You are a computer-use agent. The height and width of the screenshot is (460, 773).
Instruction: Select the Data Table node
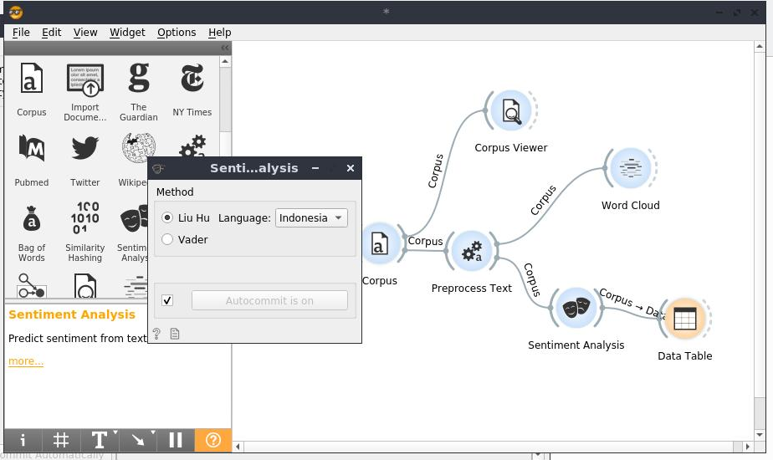pos(685,319)
